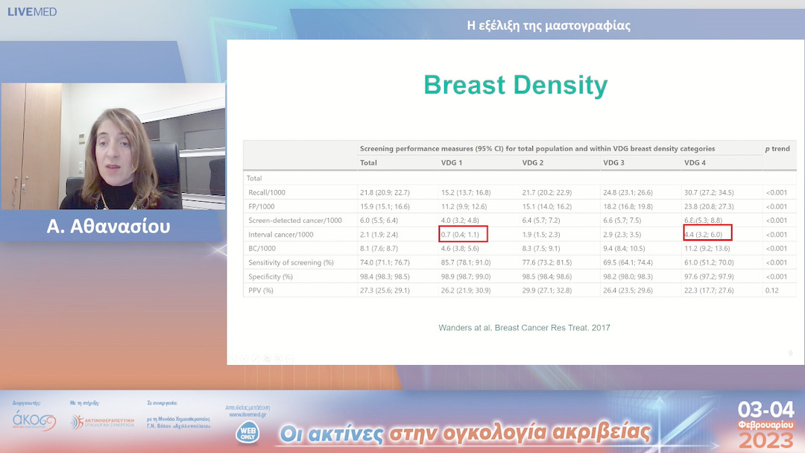
Task: Select the cell 85.7 (78.1; 91.0)
Action: click(466, 262)
